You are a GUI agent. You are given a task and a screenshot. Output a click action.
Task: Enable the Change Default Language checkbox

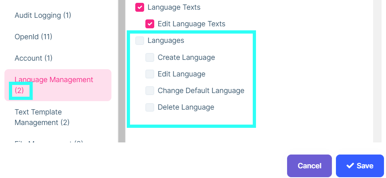(150, 91)
